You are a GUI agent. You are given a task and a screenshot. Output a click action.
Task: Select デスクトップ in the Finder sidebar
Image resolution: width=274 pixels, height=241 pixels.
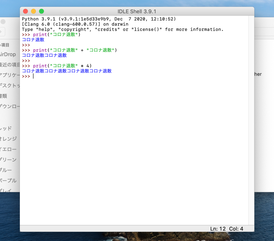pos(10,85)
